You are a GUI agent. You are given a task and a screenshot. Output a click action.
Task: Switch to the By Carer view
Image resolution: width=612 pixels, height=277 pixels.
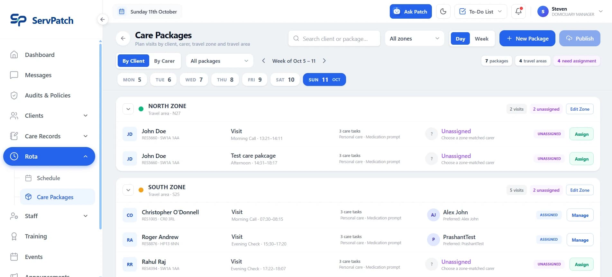point(164,61)
